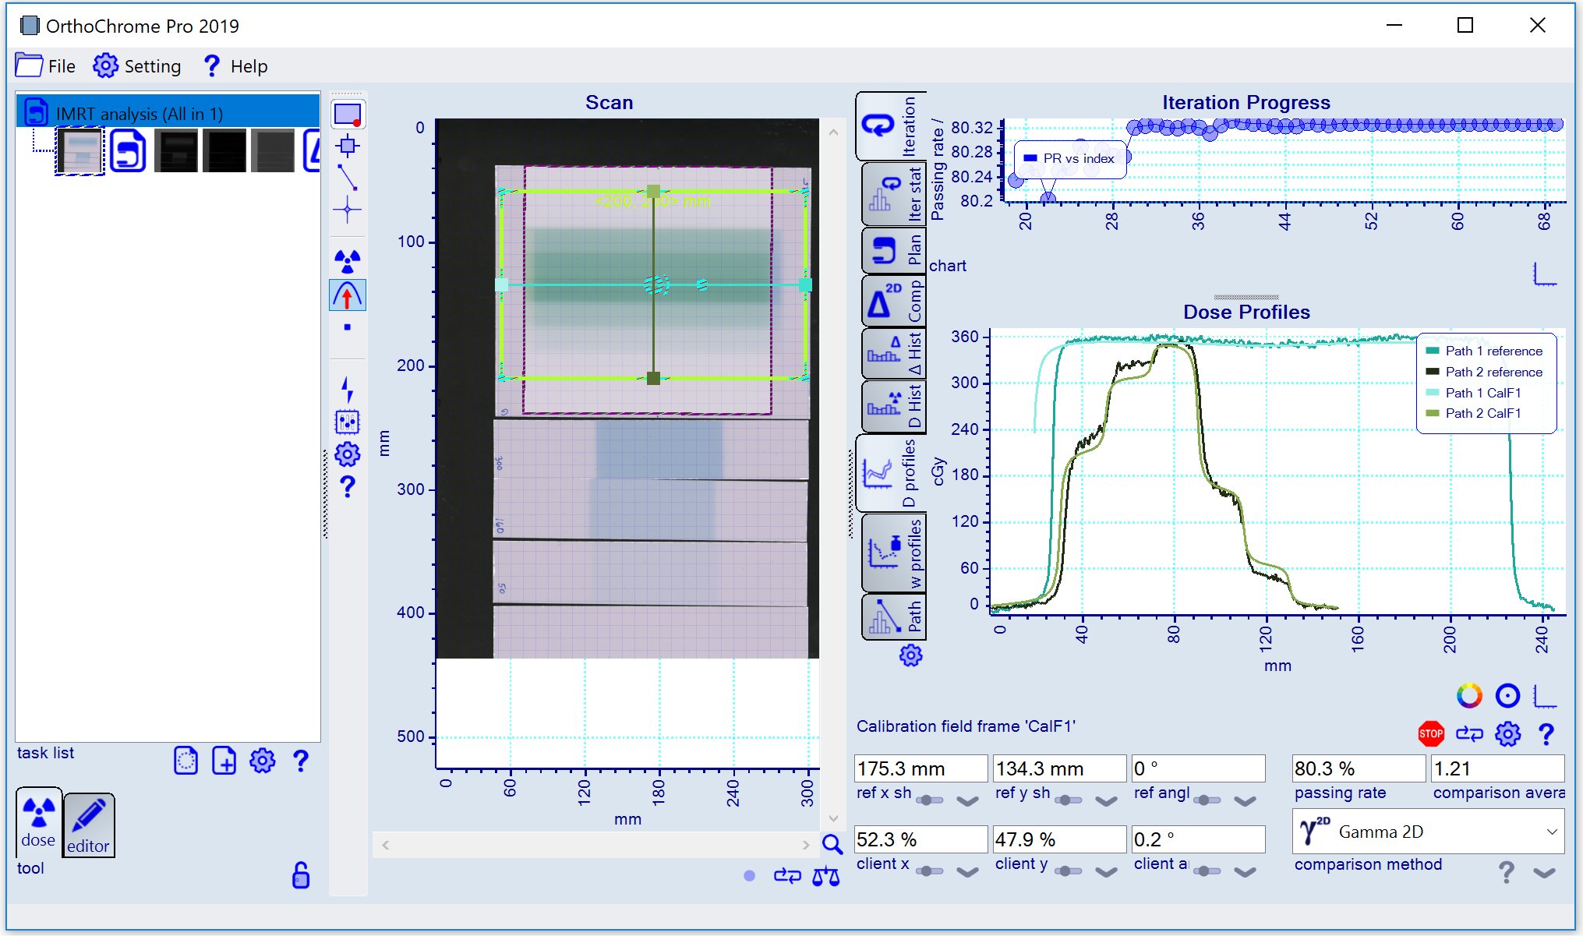The image size is (1583, 936).
Task: Expand the chevron under ref x shift
Action: coord(967,800)
